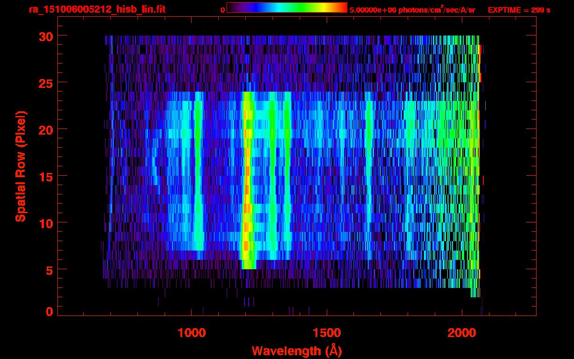Screen dimensions: 574x359
Task: Click the bright orange emission line near 1200 Å
Action: pos(247,187)
